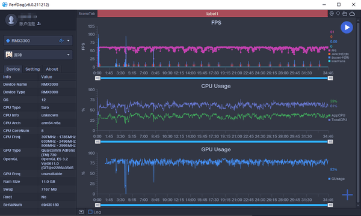Select the Swap value 7167 MB

[x=49, y=190]
